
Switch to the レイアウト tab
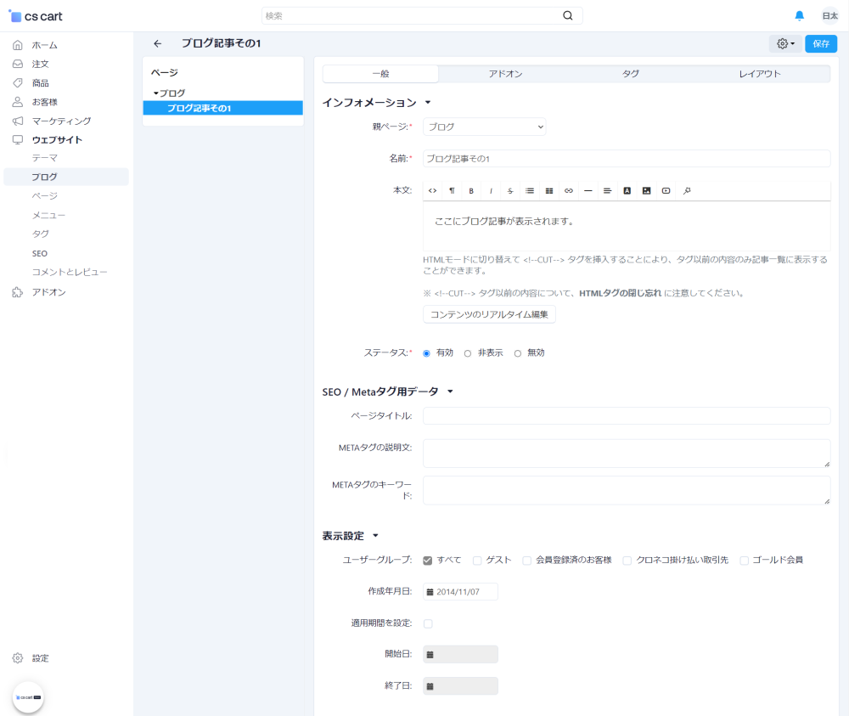[x=760, y=74]
